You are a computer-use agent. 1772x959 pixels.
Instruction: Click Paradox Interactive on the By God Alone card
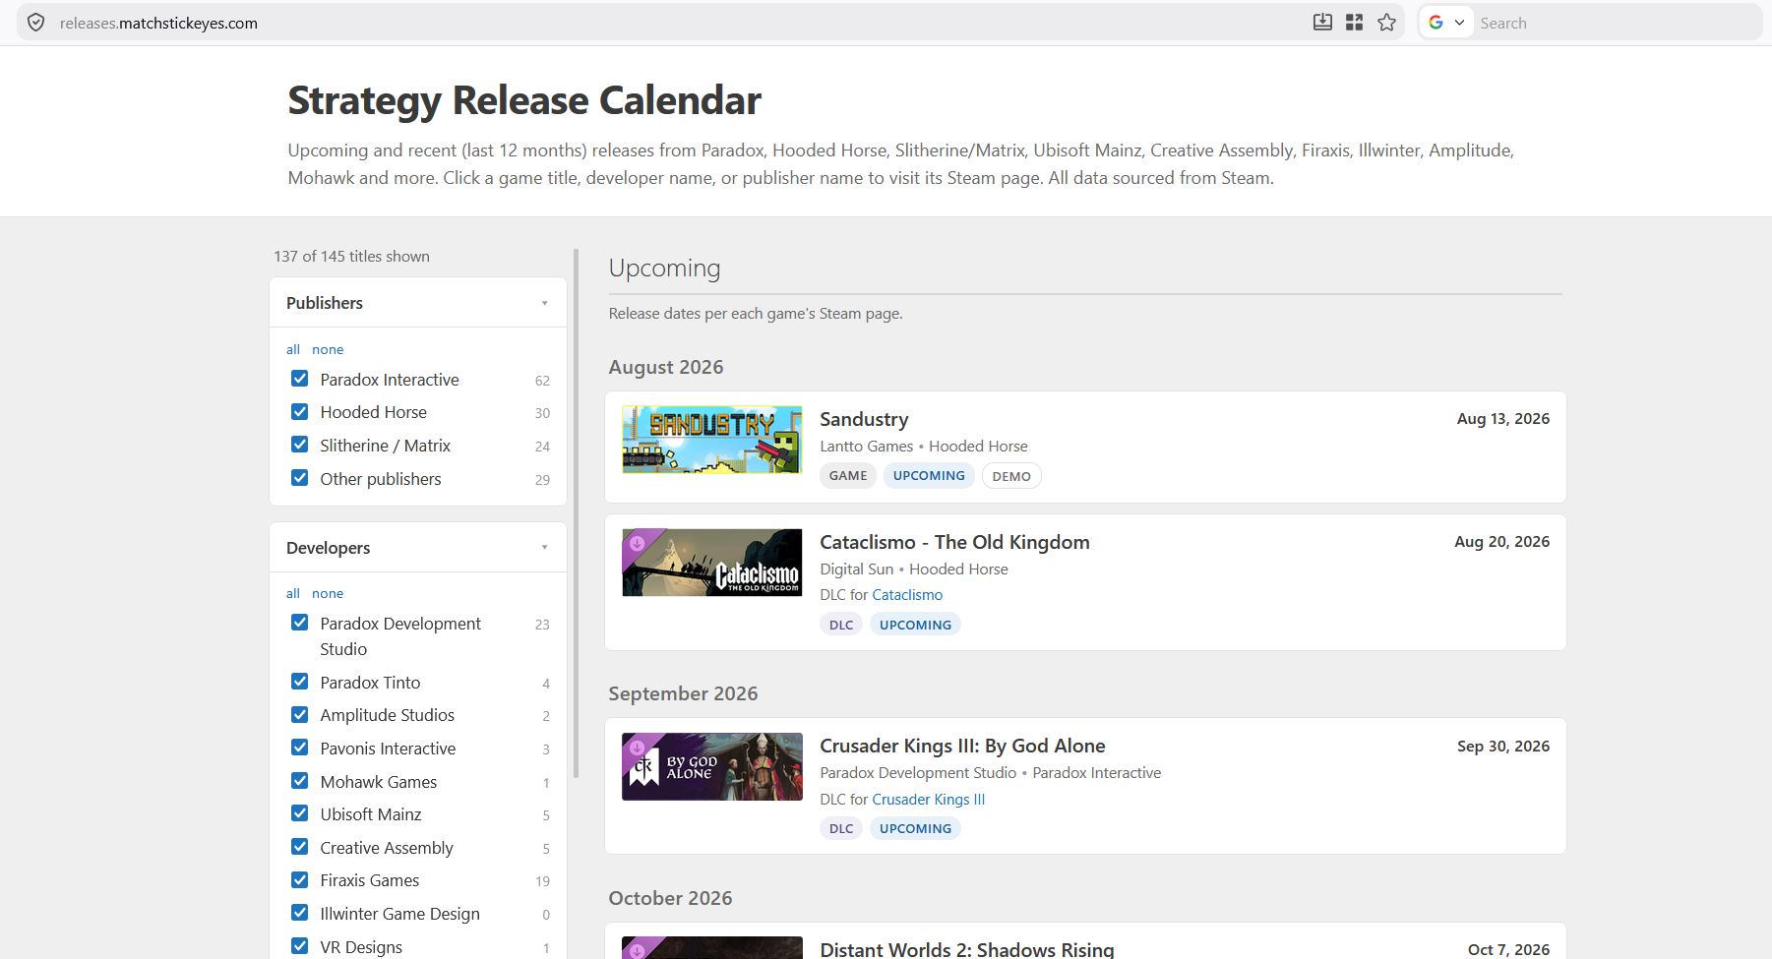pyautogui.click(x=1096, y=773)
